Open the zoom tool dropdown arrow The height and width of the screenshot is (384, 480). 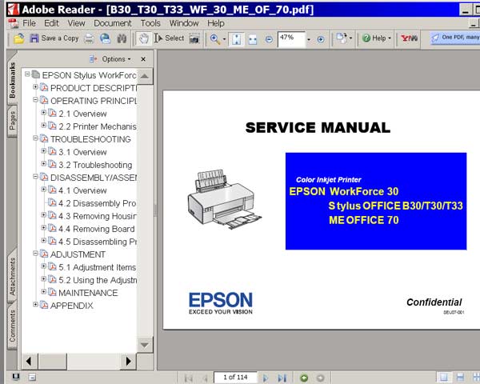click(224, 39)
